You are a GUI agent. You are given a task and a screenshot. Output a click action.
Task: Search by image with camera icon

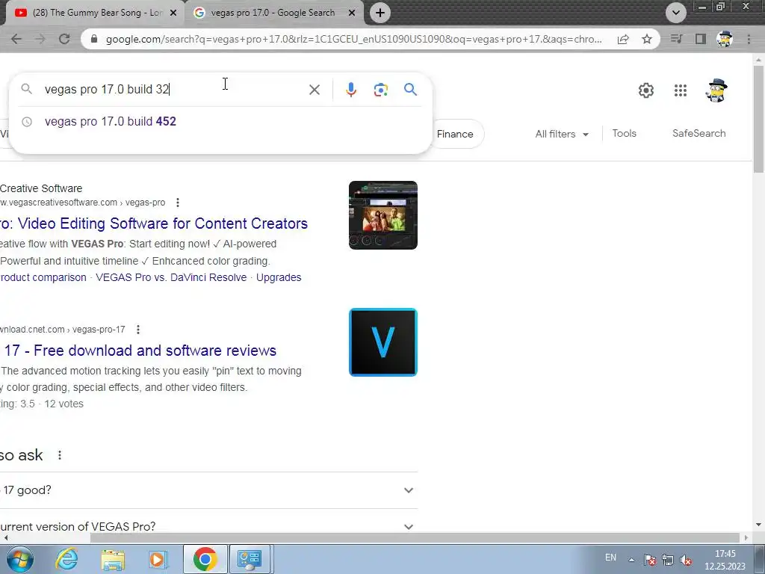coord(380,90)
